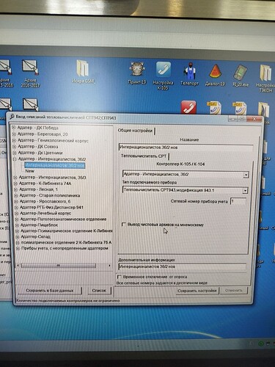
Task: Click the greyed Отменить button
Action: point(234,291)
